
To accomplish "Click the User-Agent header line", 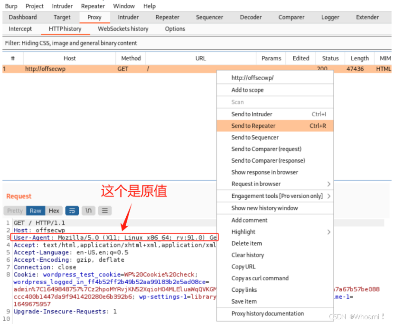I will tap(115, 237).
